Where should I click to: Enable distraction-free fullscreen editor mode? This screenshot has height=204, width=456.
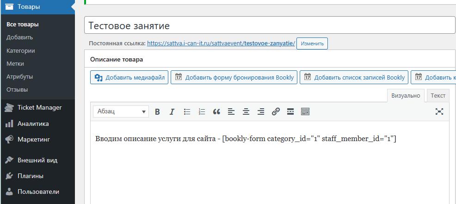tap(439, 111)
